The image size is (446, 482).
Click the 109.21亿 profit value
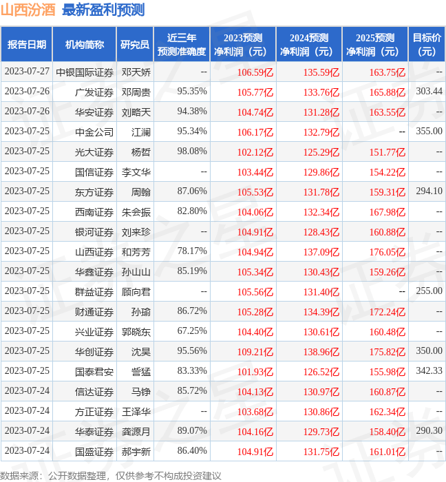255,352
